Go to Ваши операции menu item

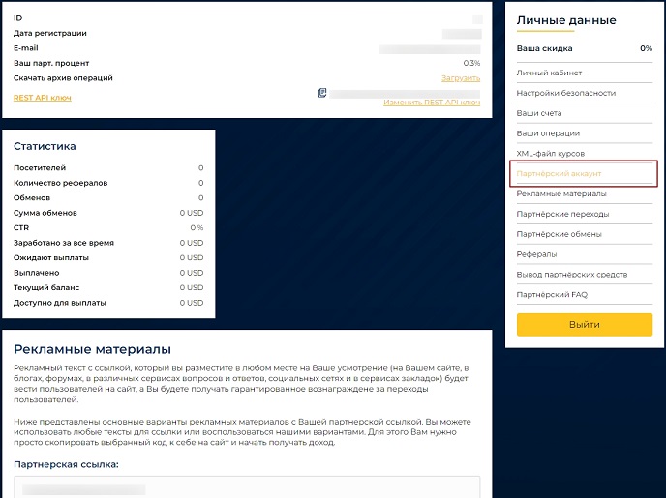[x=548, y=133]
